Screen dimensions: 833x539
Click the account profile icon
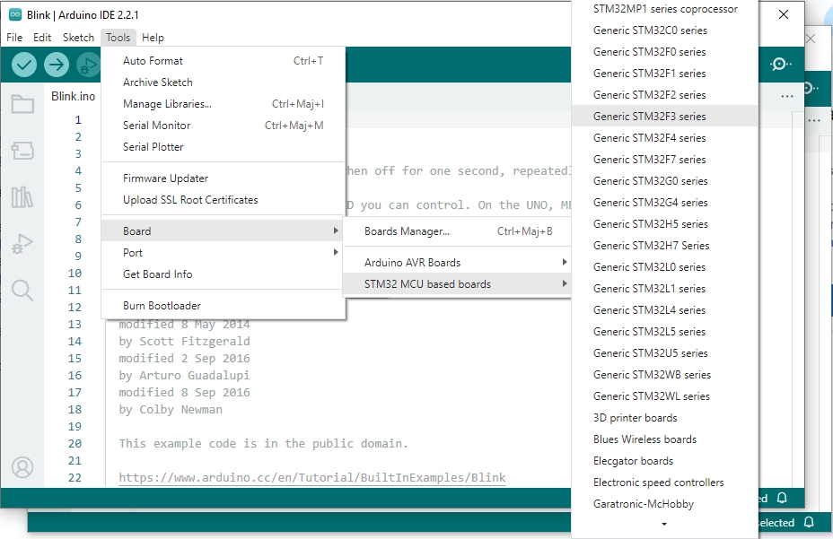click(x=22, y=467)
